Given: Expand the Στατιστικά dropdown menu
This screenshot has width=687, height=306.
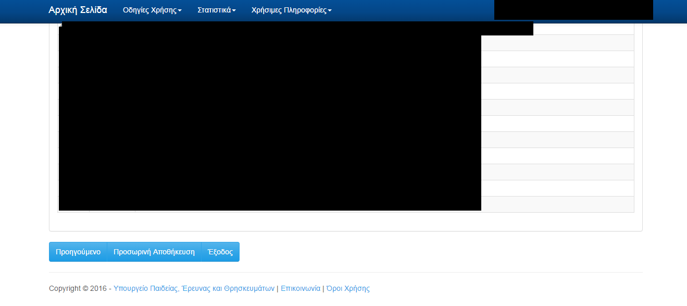Looking at the screenshot, I should tap(217, 10).
